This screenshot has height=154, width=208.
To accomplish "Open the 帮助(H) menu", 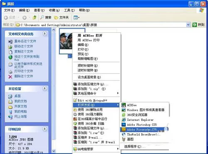I will click(x=84, y=10).
